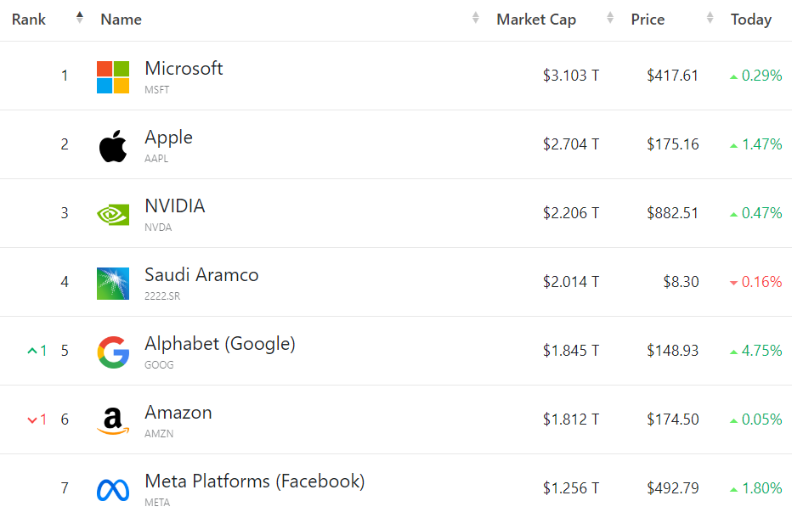Click the Apple logo icon

tap(113, 145)
